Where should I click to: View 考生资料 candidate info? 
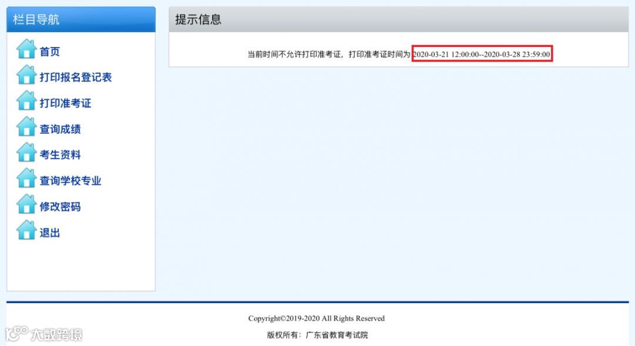coord(60,155)
